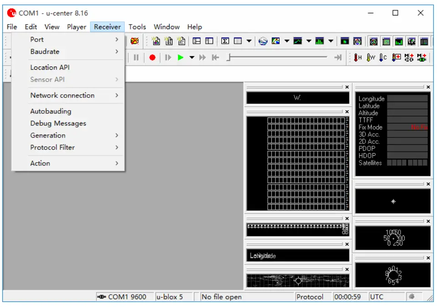Open the Tools menu

[x=137, y=27]
